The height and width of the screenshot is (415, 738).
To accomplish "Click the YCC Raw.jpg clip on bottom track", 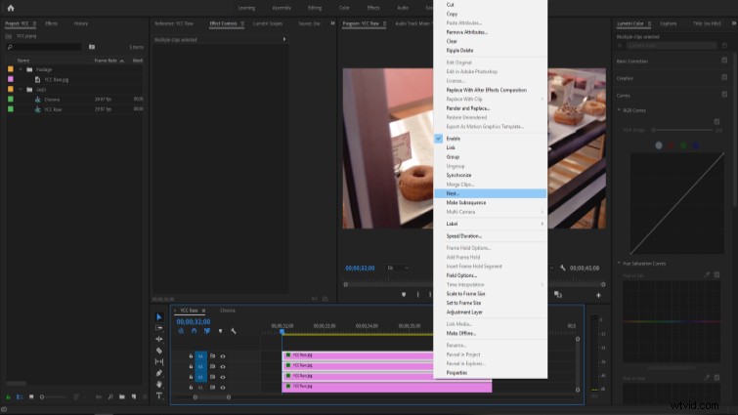I will [x=387, y=387].
